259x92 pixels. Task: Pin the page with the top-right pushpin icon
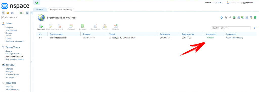pos(230,17)
